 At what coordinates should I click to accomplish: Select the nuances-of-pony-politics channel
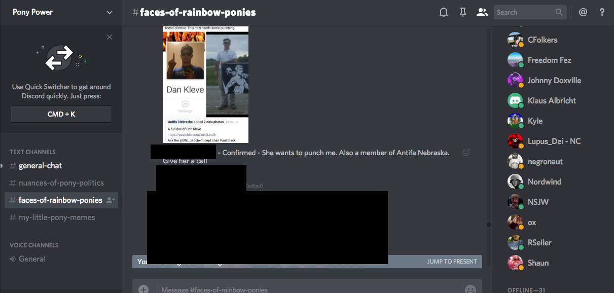click(61, 183)
